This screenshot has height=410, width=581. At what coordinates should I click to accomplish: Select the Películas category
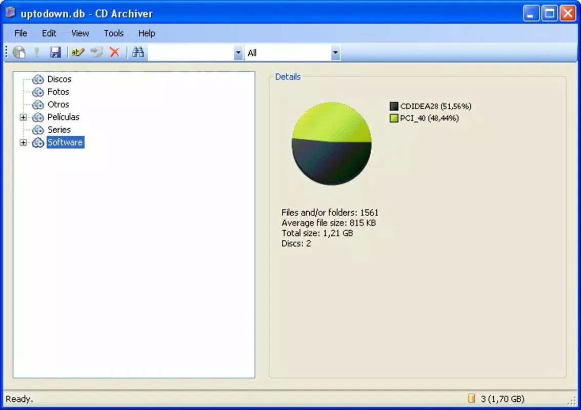(x=64, y=117)
